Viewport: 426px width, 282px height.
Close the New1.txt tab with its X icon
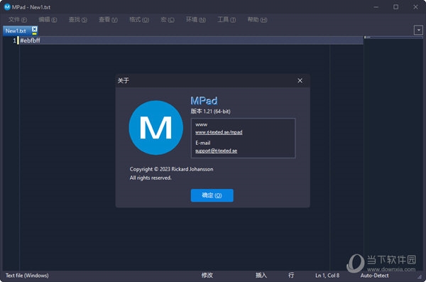34,29
